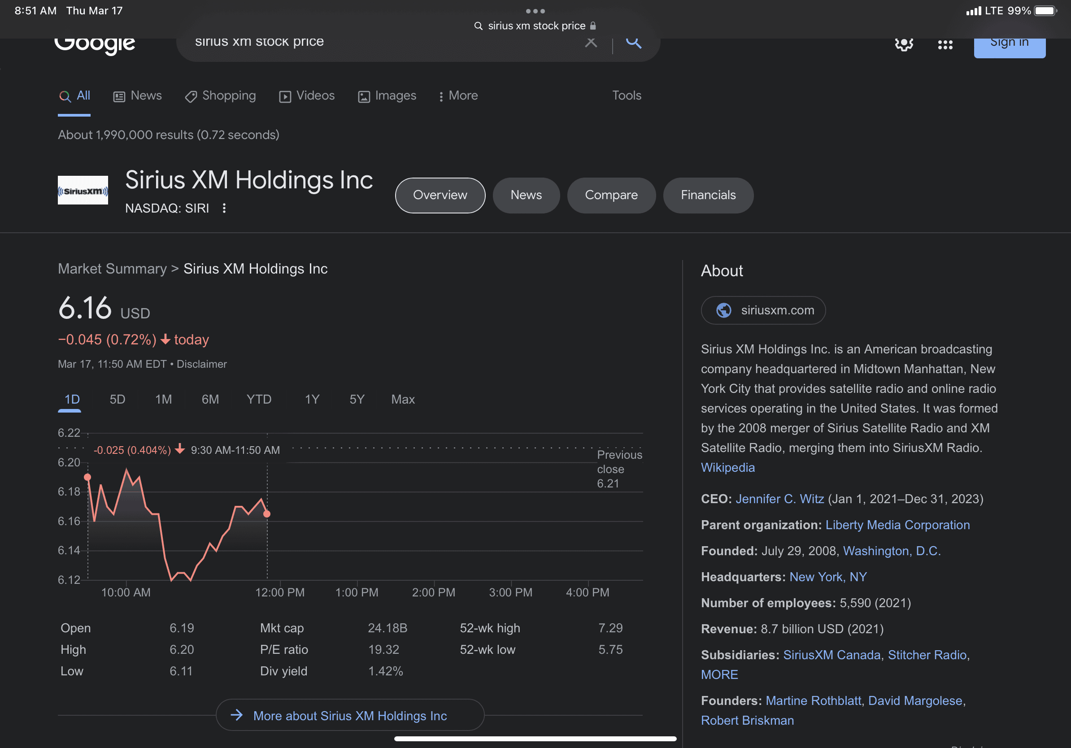
Task: Open the Robert Briskman link
Action: [x=747, y=721]
